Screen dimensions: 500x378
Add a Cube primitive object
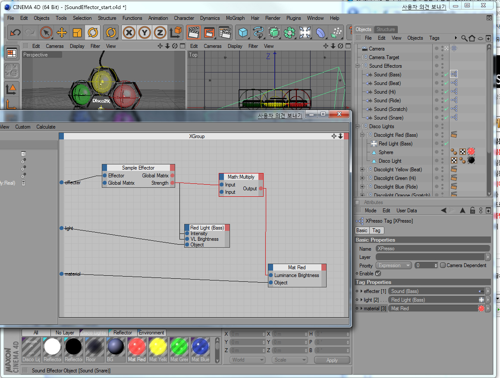[x=243, y=32]
